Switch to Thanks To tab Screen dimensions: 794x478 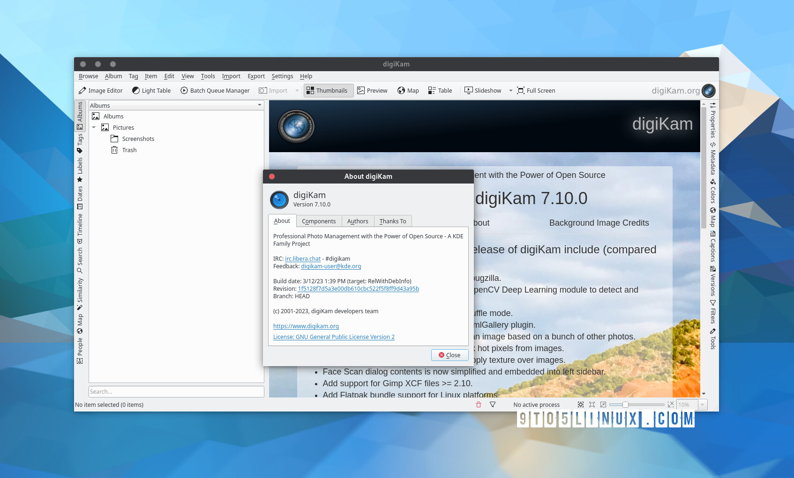pyautogui.click(x=393, y=221)
